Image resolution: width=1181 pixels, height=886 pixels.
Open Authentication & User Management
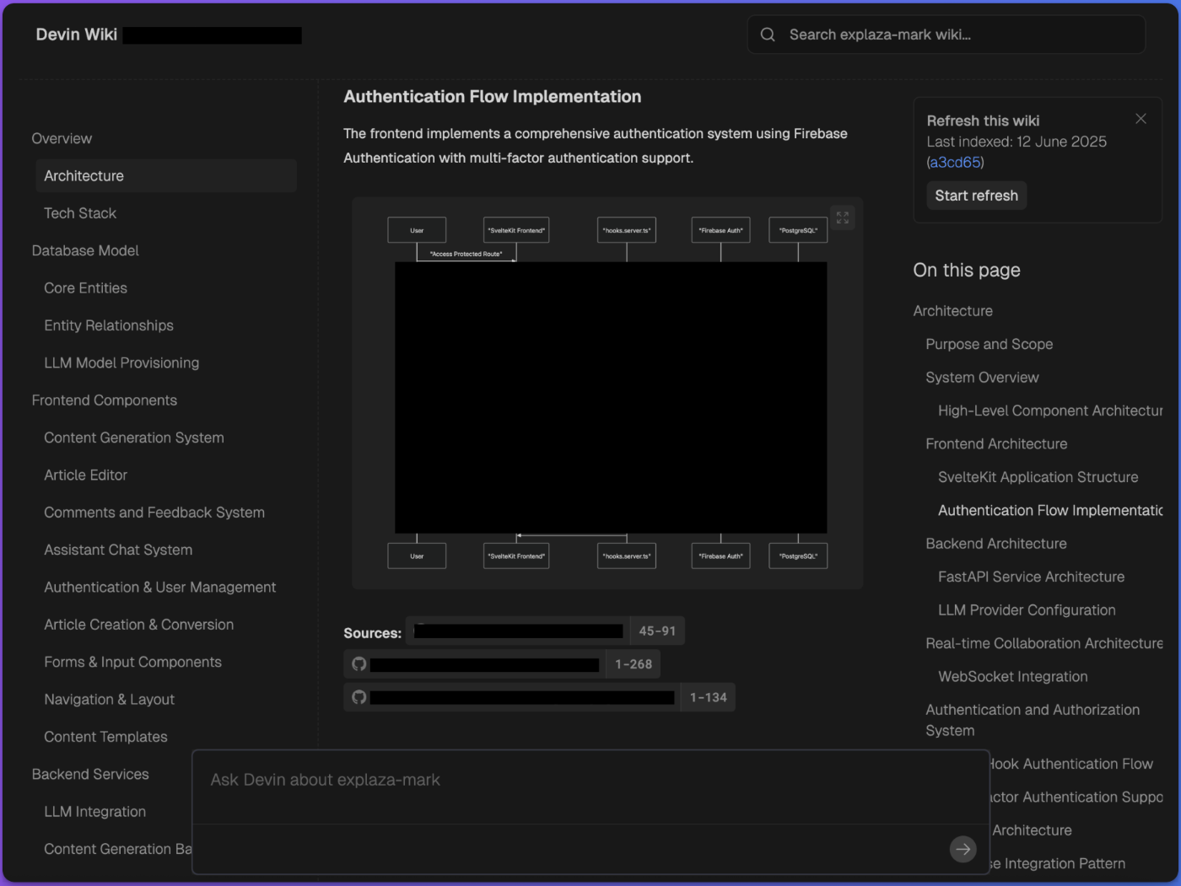point(160,588)
